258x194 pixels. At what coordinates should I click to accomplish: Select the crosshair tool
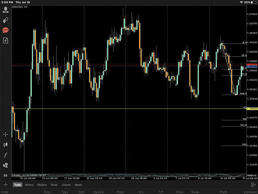5,134
